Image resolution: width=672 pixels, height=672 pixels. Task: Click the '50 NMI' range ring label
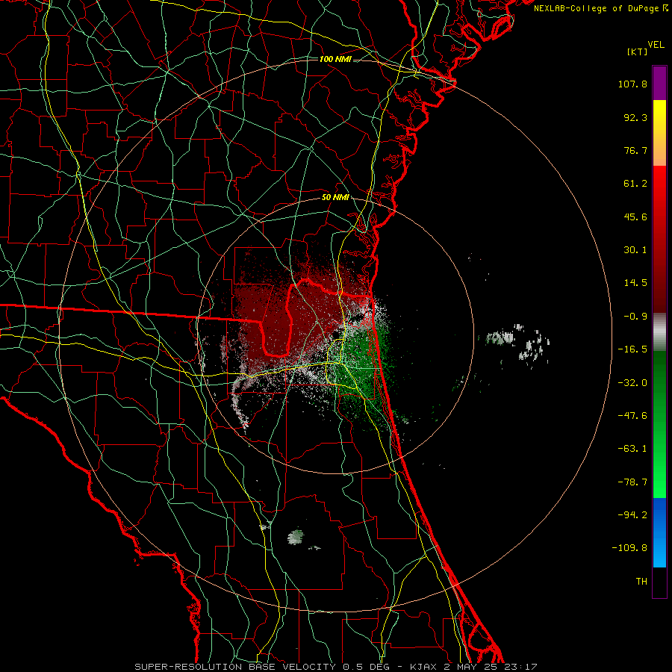(335, 198)
